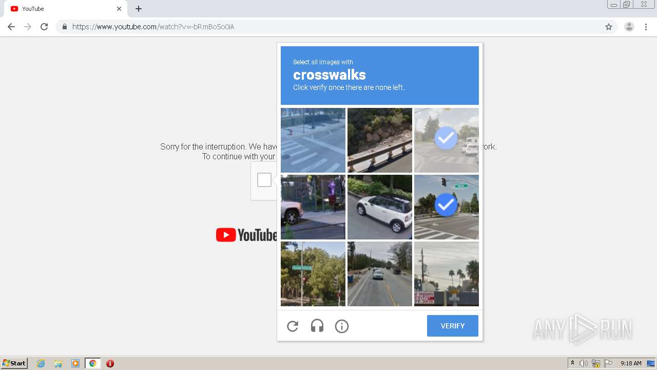Switch to the audio challenge headphones icon
The height and width of the screenshot is (370, 657).
pos(317,326)
